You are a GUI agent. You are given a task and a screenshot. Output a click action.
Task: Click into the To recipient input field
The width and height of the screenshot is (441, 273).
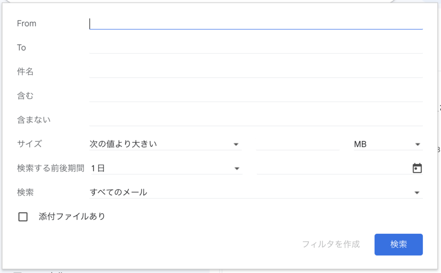pos(256,47)
